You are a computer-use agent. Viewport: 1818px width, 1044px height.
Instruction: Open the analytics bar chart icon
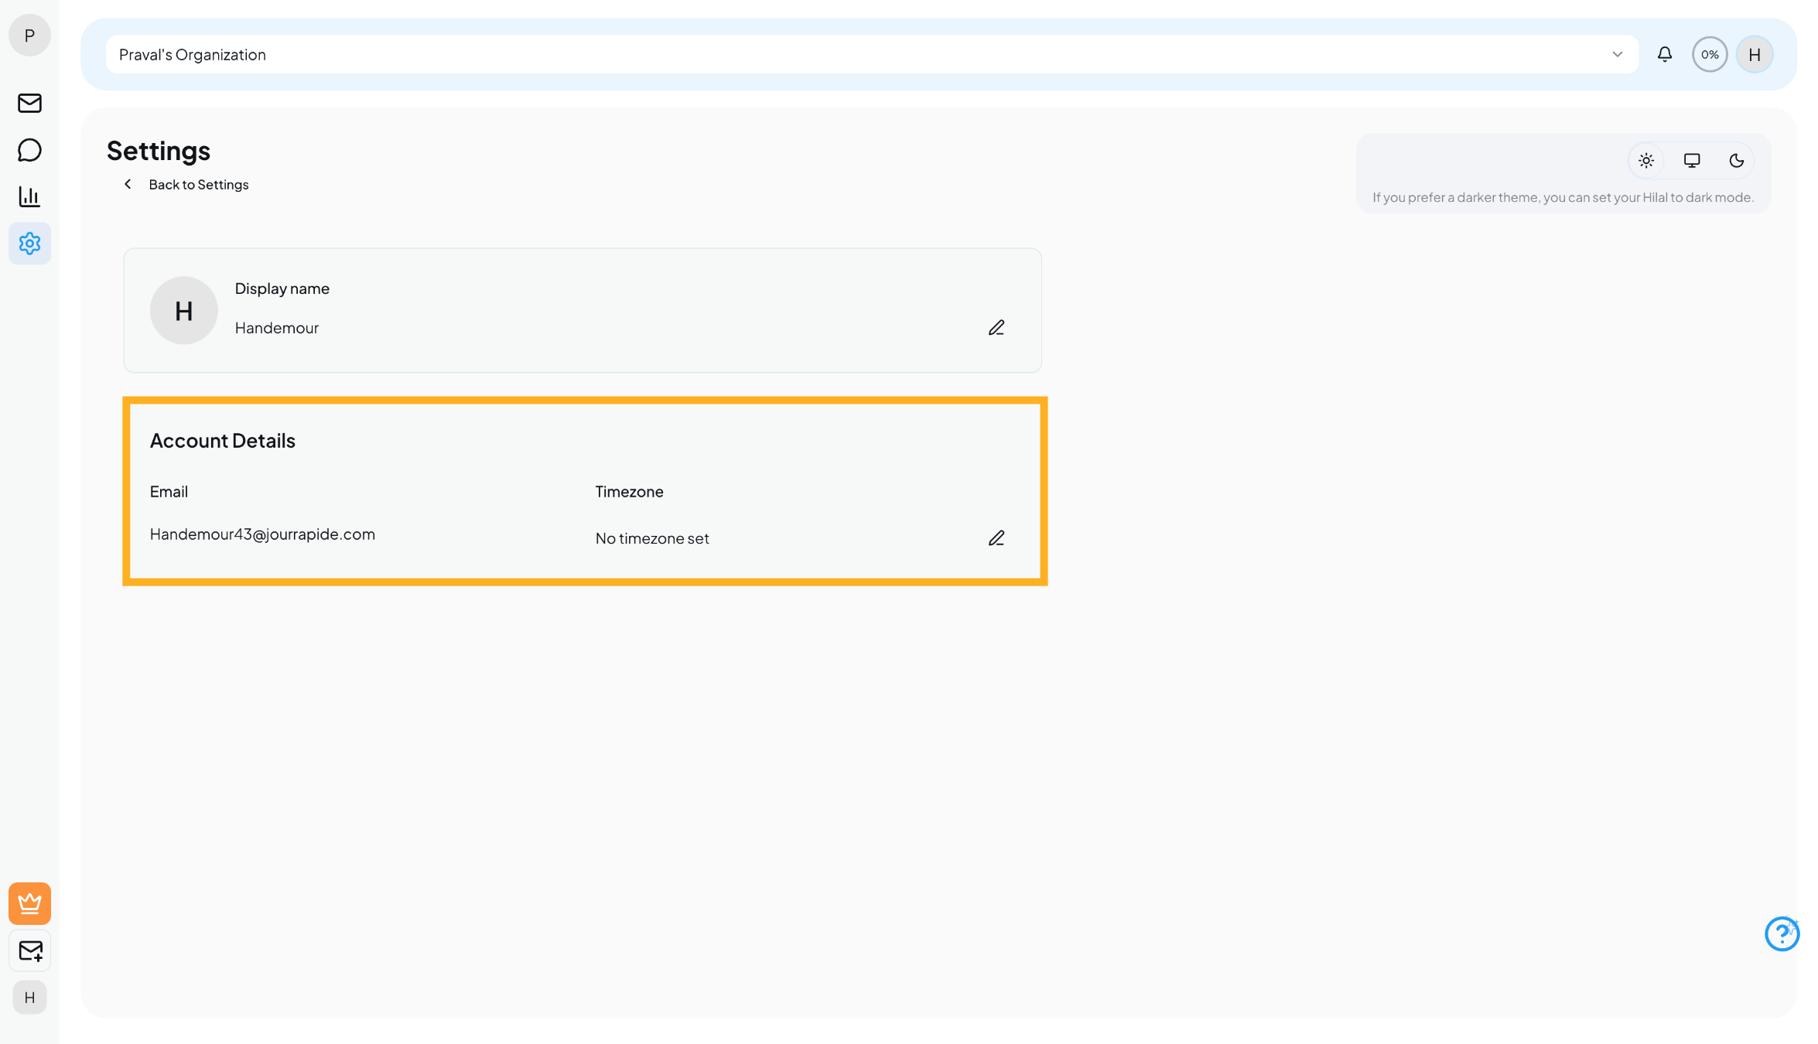(x=29, y=196)
